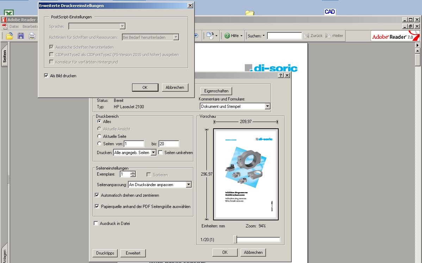Viewport: 422px width, 263px height.
Task: Open the CAD desktop shortcut icon
Action: click(330, 12)
